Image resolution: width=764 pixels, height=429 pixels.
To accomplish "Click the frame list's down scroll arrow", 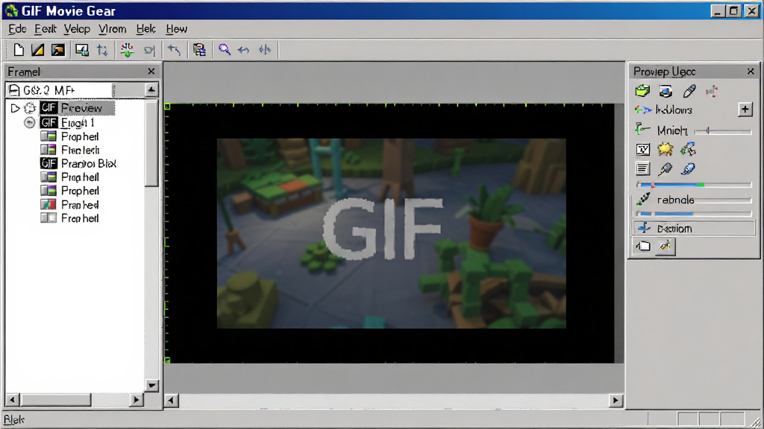I will point(151,385).
